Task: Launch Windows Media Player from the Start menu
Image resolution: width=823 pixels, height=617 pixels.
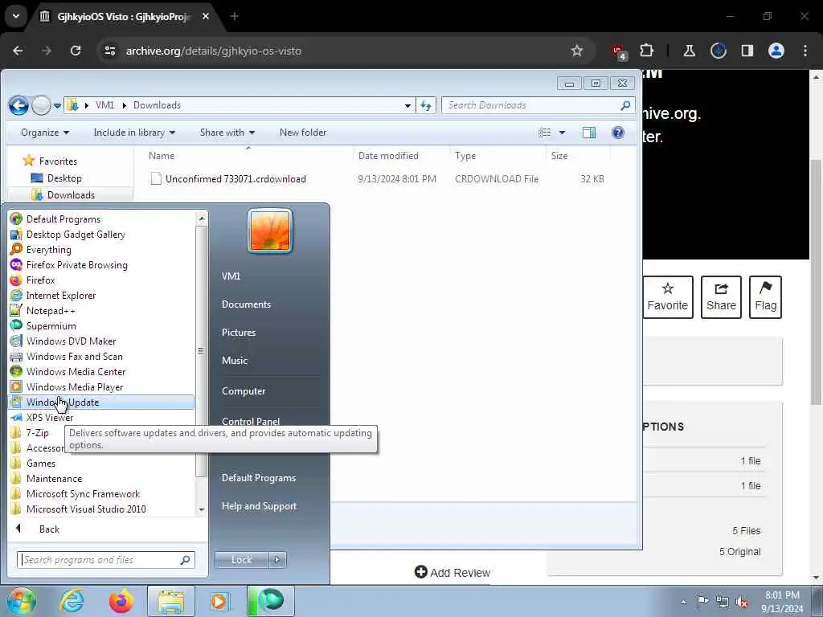Action: (x=75, y=386)
